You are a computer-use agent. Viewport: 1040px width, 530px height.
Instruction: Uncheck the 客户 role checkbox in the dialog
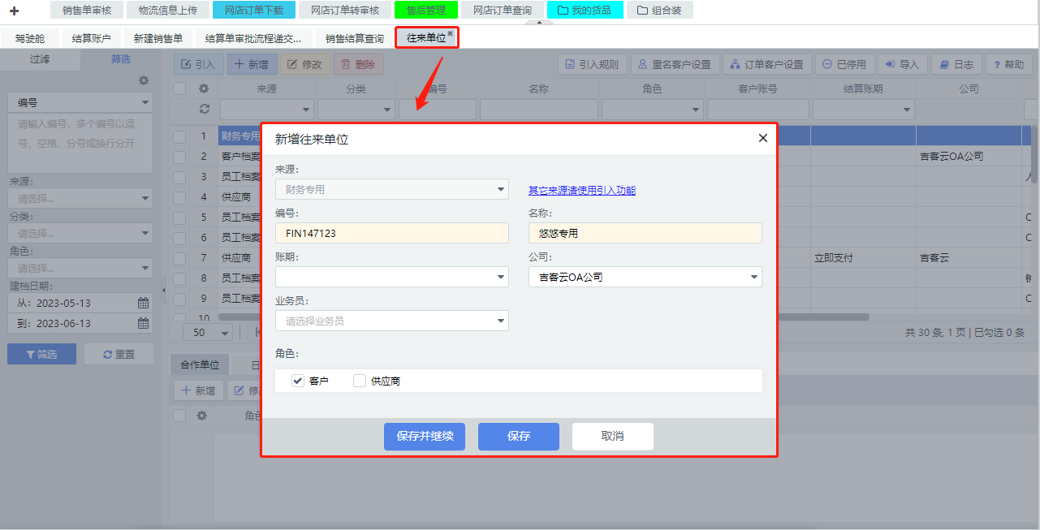coord(298,381)
